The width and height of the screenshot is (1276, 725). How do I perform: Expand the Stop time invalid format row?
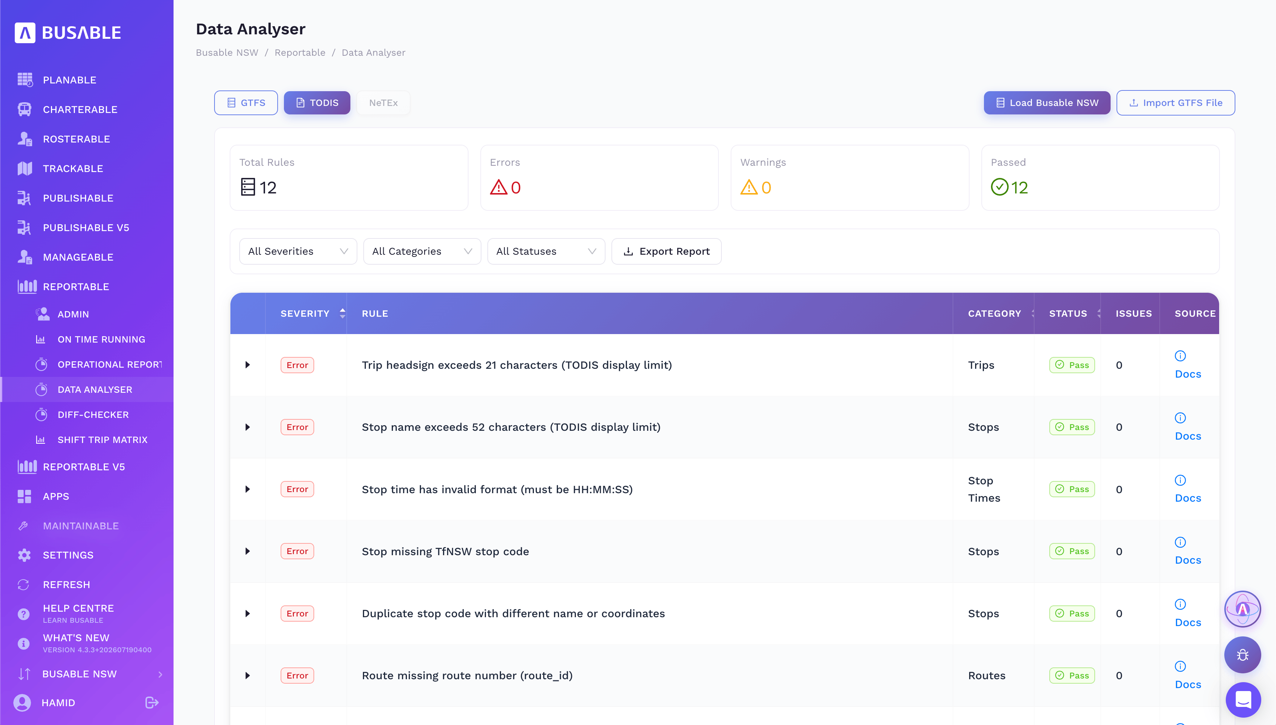point(247,489)
